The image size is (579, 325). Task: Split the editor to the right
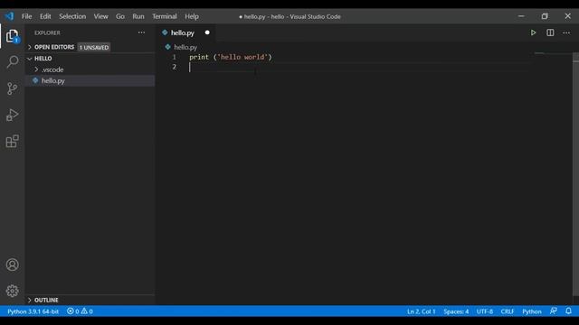click(x=550, y=32)
